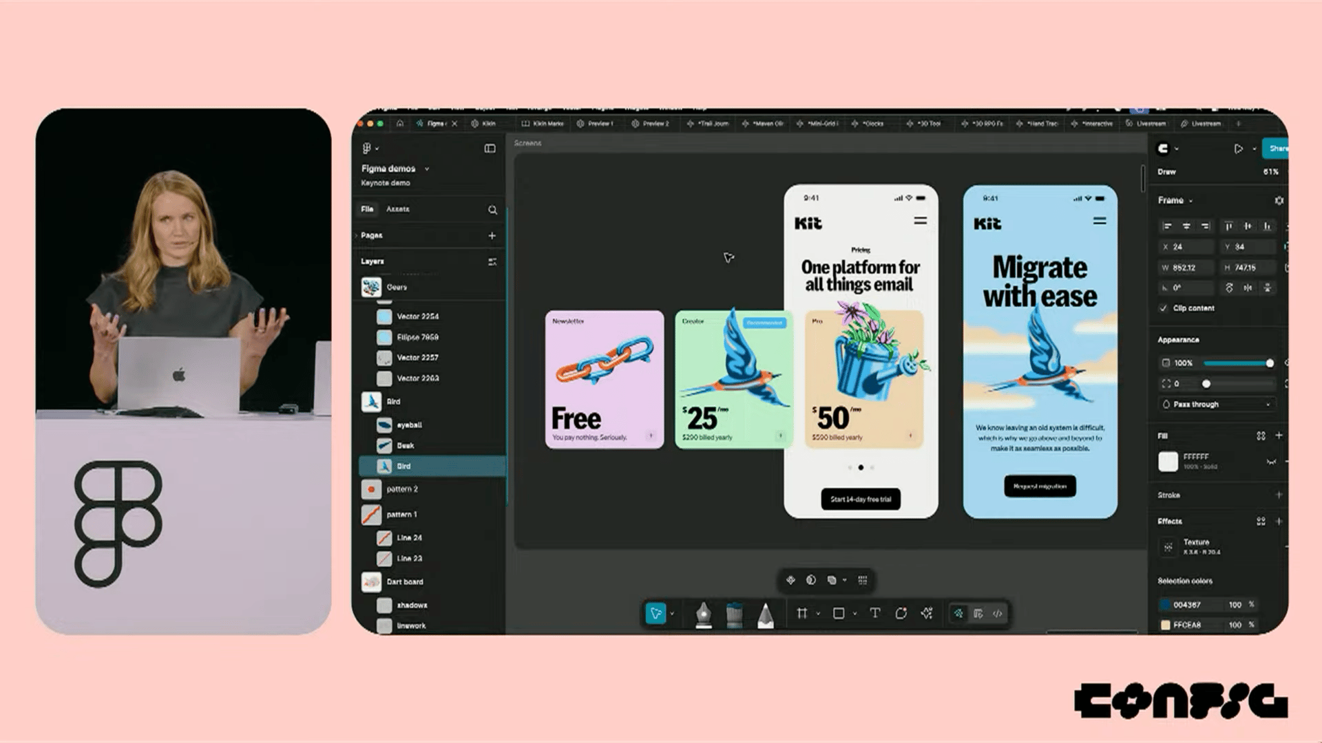Click the create component diamond icon
Viewport: 1322px width, 743px height.
(790, 580)
